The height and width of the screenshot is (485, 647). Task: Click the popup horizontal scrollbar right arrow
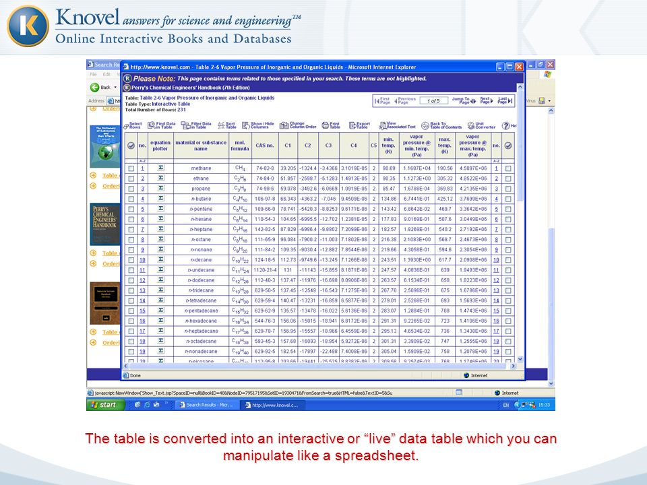pyautogui.click(x=514, y=366)
